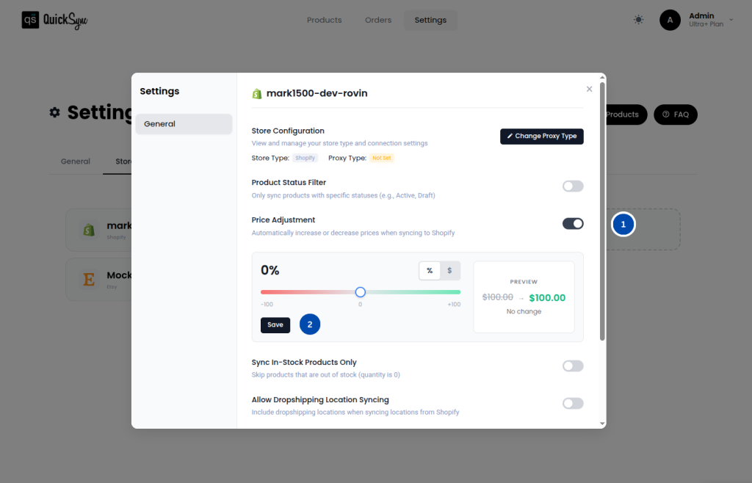The width and height of the screenshot is (752, 483).
Task: Click the Admin avatar circle
Action: (670, 20)
